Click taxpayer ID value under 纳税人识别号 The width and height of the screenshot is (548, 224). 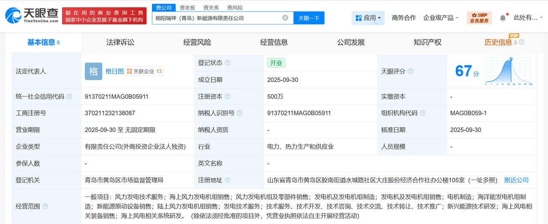[299, 113]
